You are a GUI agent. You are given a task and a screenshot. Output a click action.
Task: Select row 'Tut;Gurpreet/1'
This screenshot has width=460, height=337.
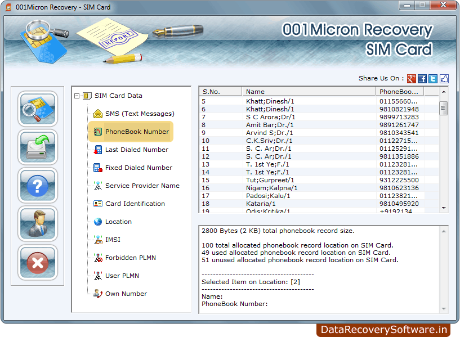click(x=319, y=180)
